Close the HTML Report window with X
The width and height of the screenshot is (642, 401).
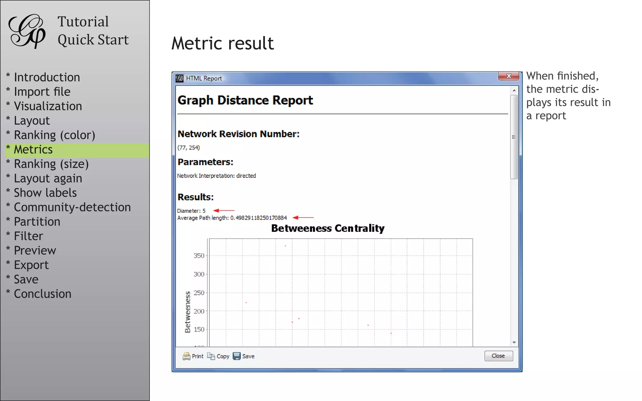[x=508, y=76]
